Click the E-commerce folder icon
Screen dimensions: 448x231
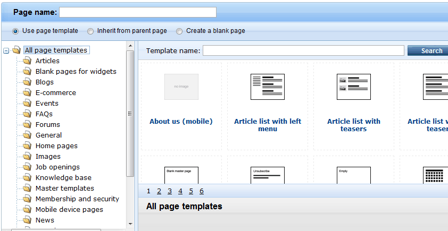tap(27, 92)
